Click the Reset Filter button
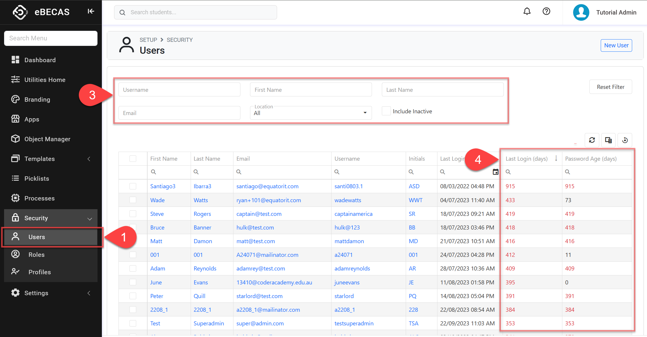647x337 pixels. (610, 87)
